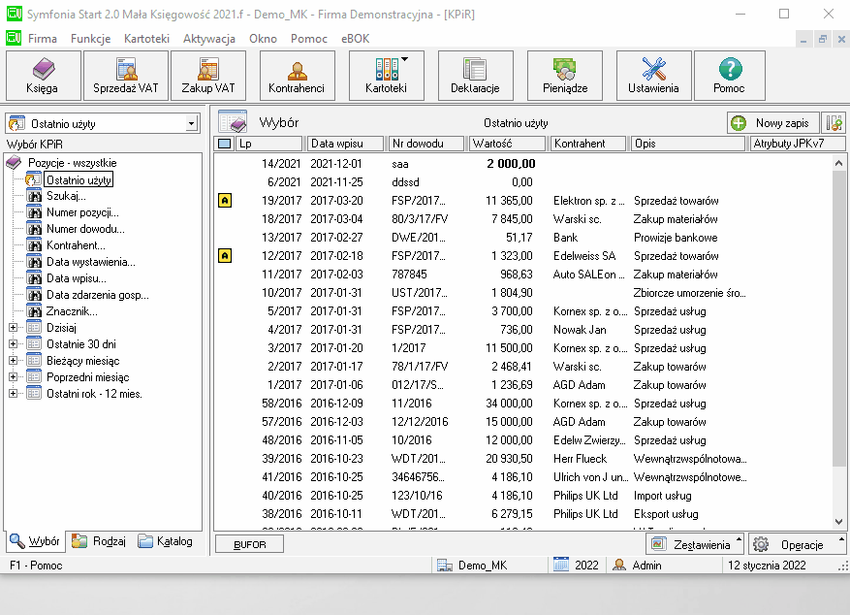
Task: Expand the Dzisiaj tree node
Action: point(13,328)
